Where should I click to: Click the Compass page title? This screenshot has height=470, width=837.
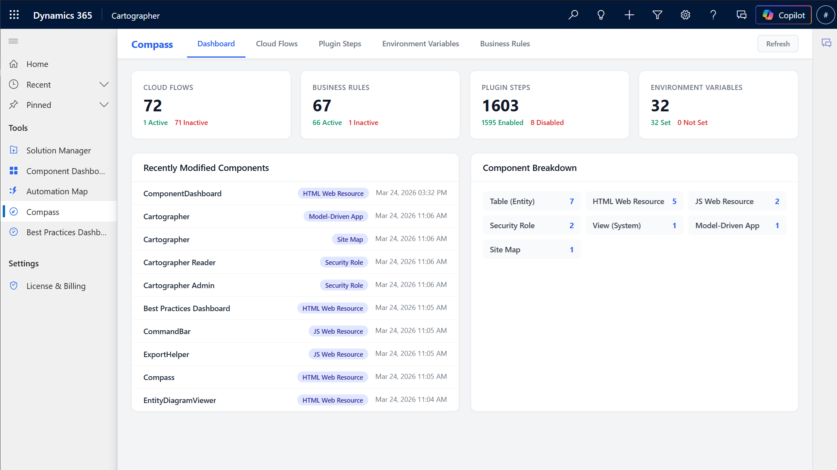(x=152, y=44)
